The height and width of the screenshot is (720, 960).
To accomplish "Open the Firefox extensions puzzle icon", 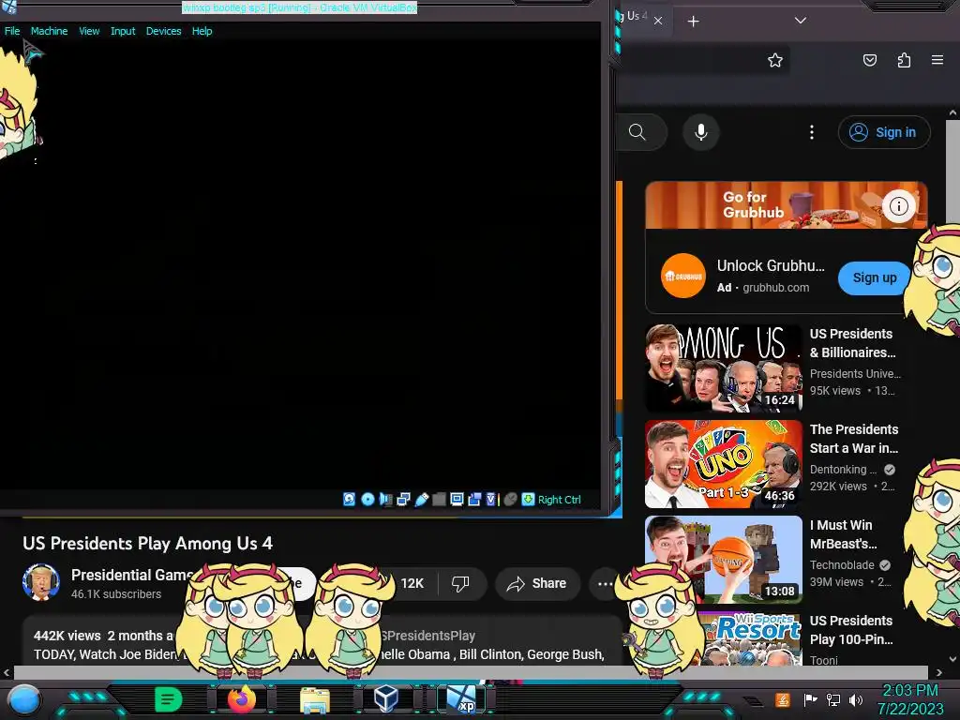I will point(905,60).
